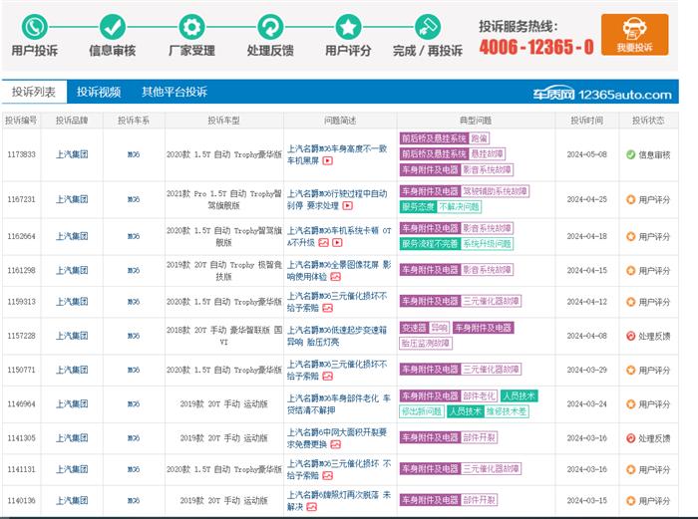Viewport: 698px width, 519px height.
Task: Click 胎压监测故障 tag in row 1157228
Action: click(x=426, y=344)
